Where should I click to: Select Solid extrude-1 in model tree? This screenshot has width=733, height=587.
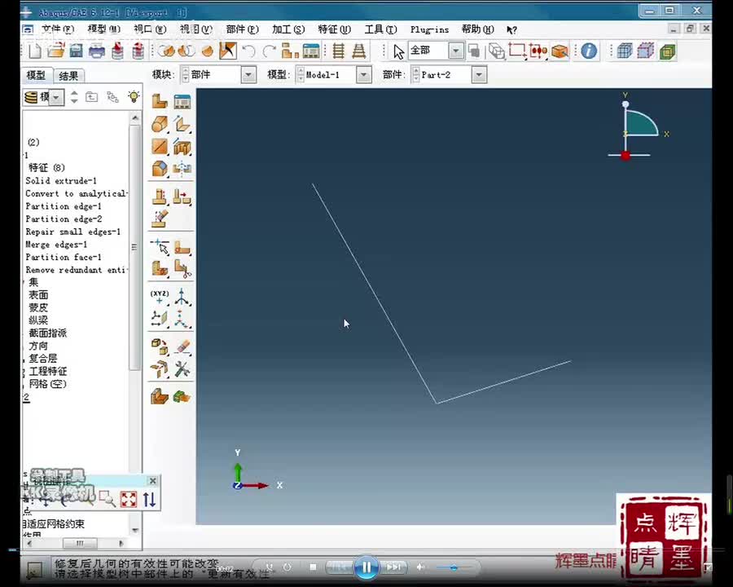coord(61,181)
